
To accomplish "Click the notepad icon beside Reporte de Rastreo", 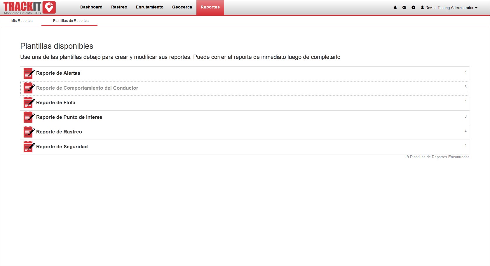I will click(29, 132).
